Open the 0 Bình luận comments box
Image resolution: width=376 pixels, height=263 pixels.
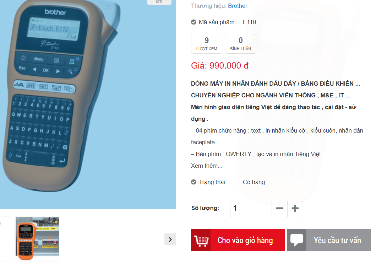coord(240,44)
